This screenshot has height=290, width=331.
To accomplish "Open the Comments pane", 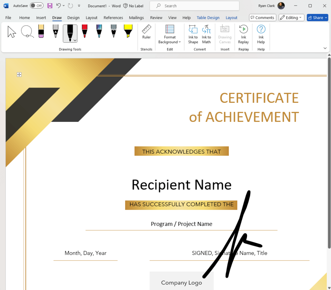I will click(262, 17).
